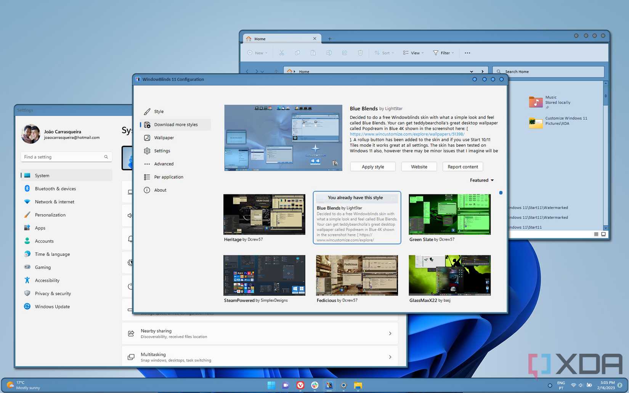This screenshot has width=629, height=393.
Task: Open WindowBlinds Settings via the gear icon
Action: (x=162, y=151)
